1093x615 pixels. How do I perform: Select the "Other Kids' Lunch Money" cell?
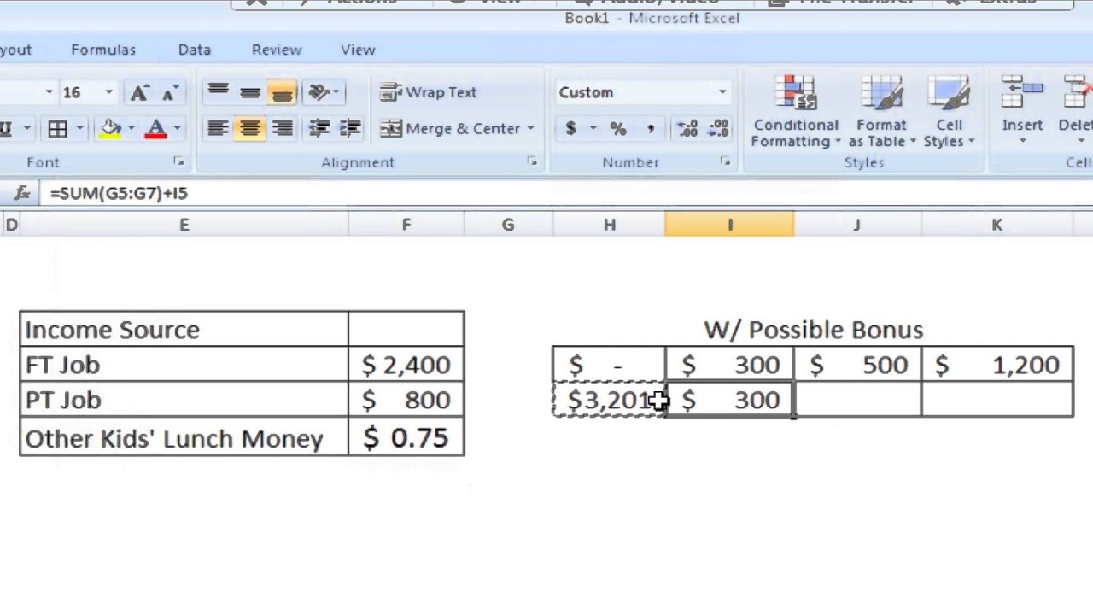click(184, 437)
